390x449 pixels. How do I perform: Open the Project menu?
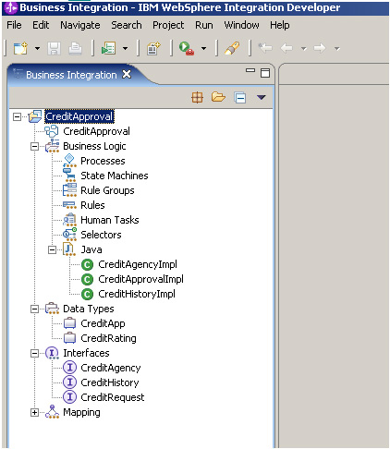pyautogui.click(x=168, y=25)
